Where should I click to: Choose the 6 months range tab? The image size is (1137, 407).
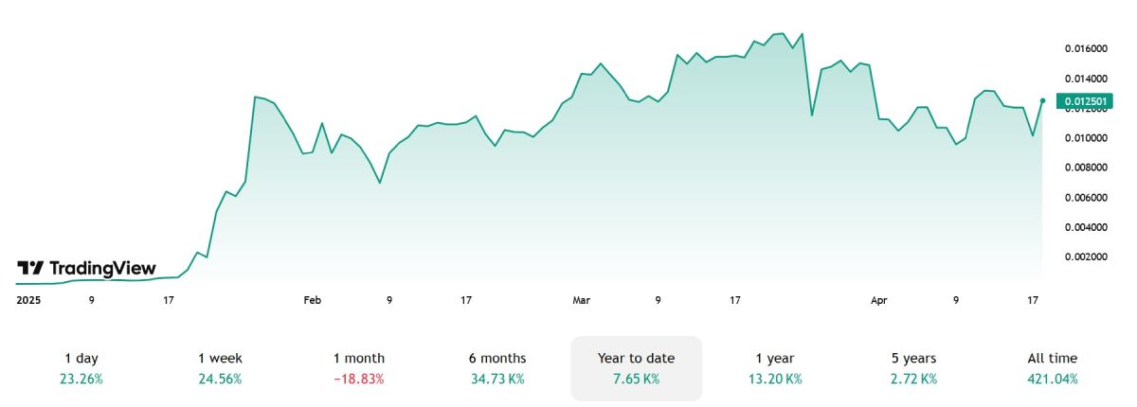click(x=497, y=367)
